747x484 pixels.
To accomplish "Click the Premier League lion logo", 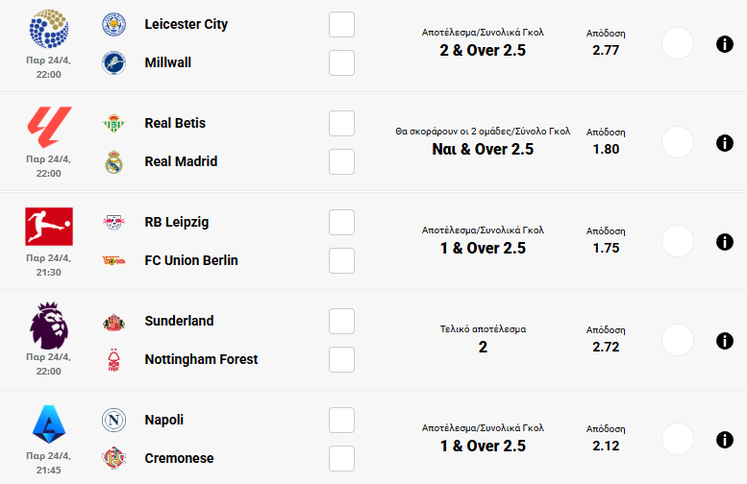I will tap(48, 326).
